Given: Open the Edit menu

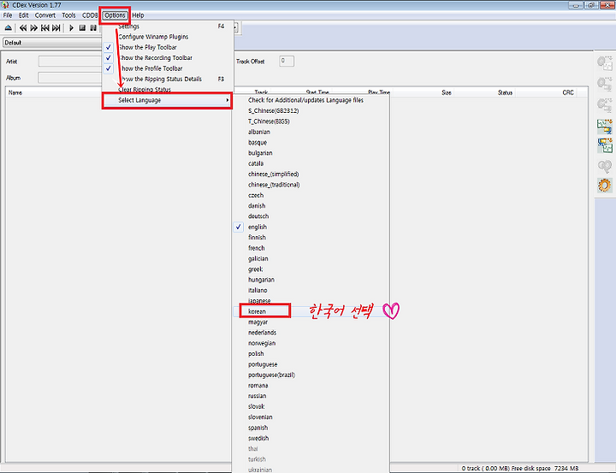Looking at the screenshot, I should coord(24,15).
